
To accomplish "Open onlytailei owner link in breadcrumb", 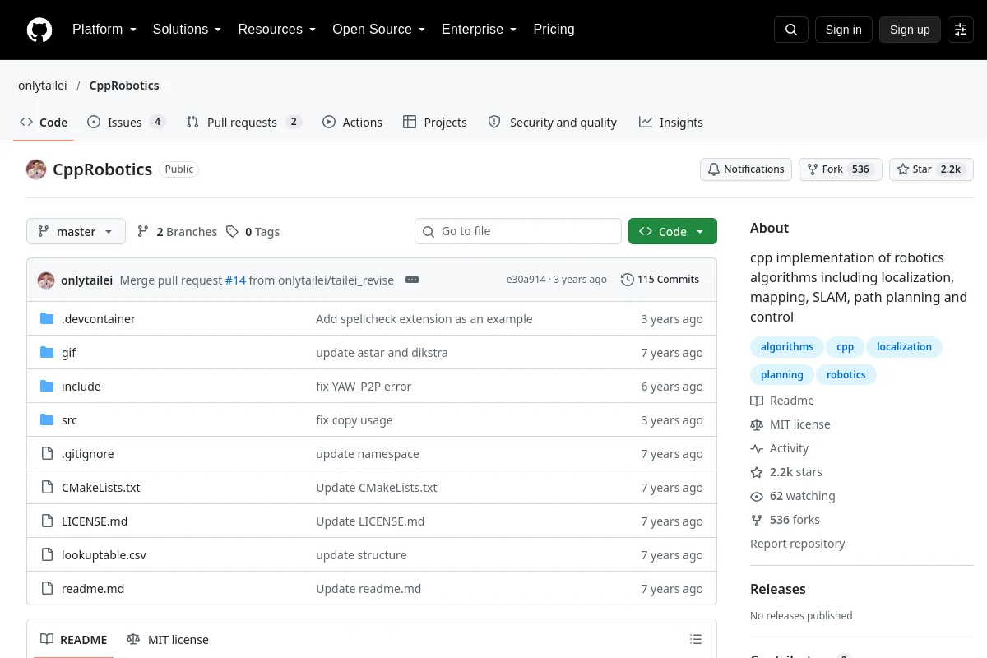I will click(x=43, y=86).
